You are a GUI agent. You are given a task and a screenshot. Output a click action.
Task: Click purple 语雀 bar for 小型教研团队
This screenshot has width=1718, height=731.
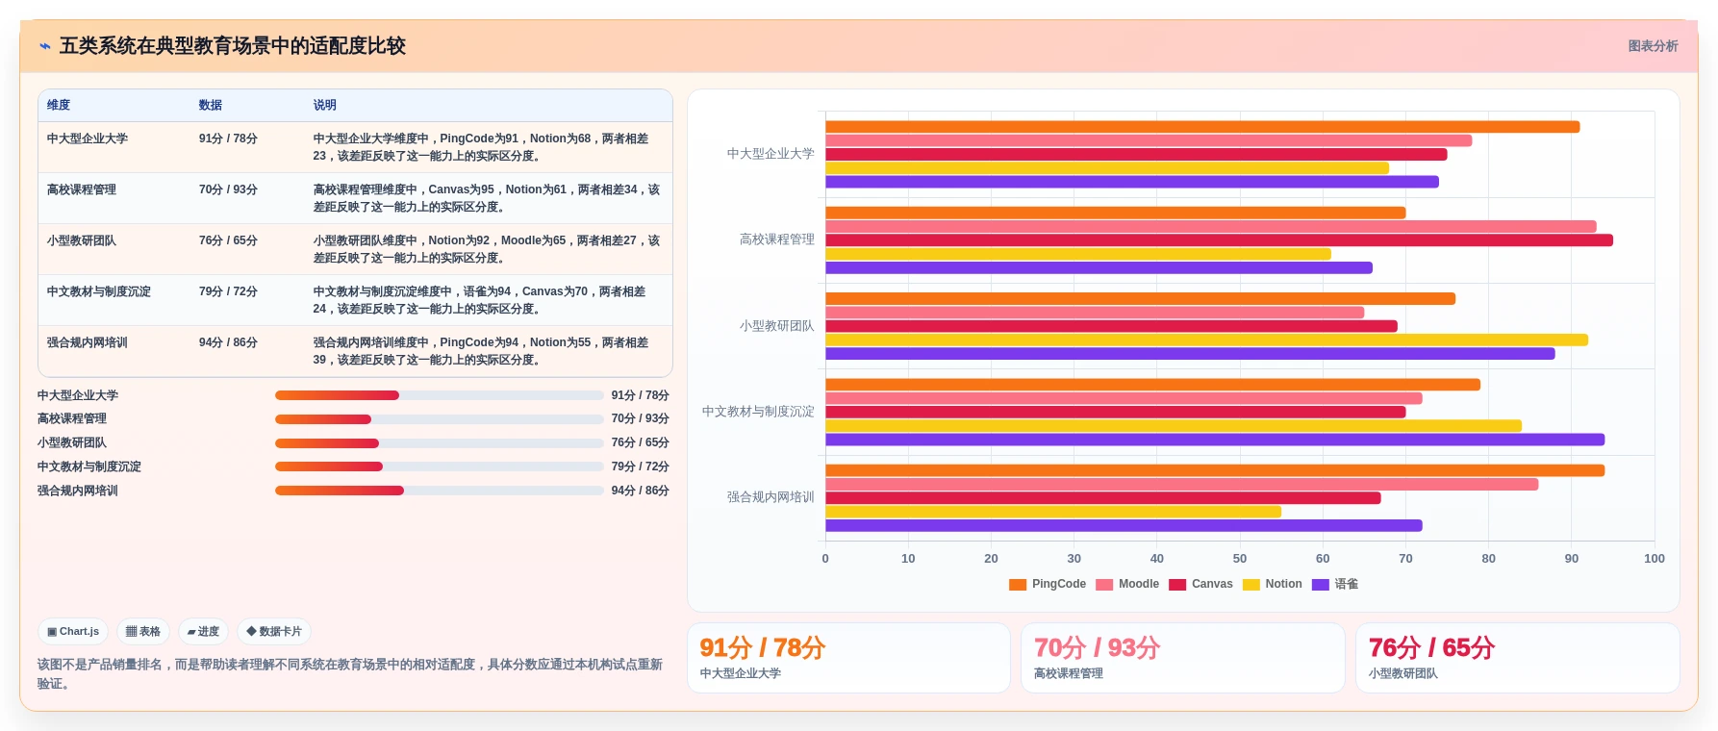(x=1190, y=354)
